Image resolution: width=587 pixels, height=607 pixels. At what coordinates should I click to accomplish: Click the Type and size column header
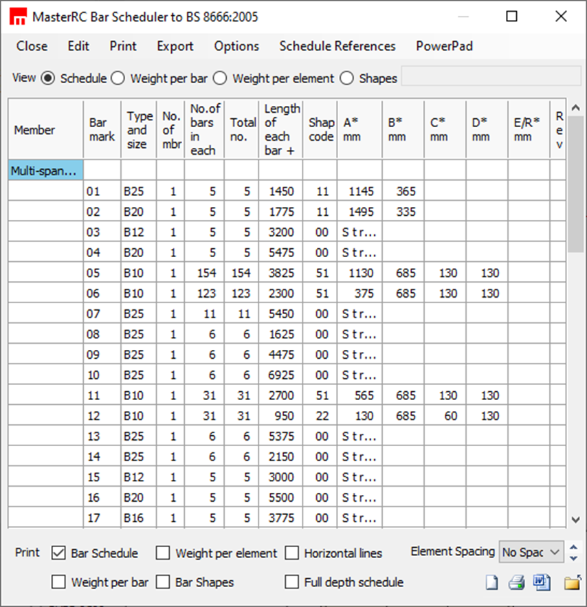click(139, 130)
